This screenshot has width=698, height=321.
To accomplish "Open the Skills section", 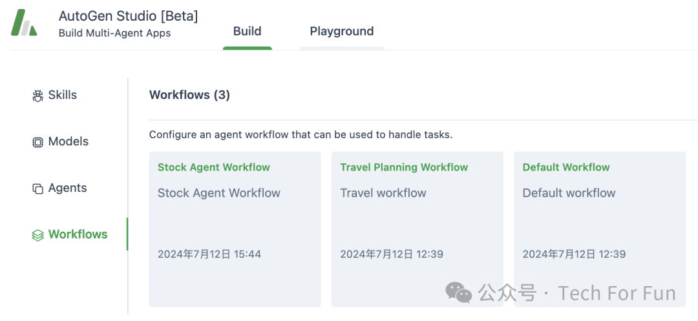I will (62, 95).
